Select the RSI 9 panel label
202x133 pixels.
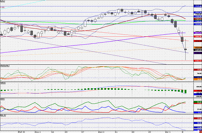click(3, 115)
